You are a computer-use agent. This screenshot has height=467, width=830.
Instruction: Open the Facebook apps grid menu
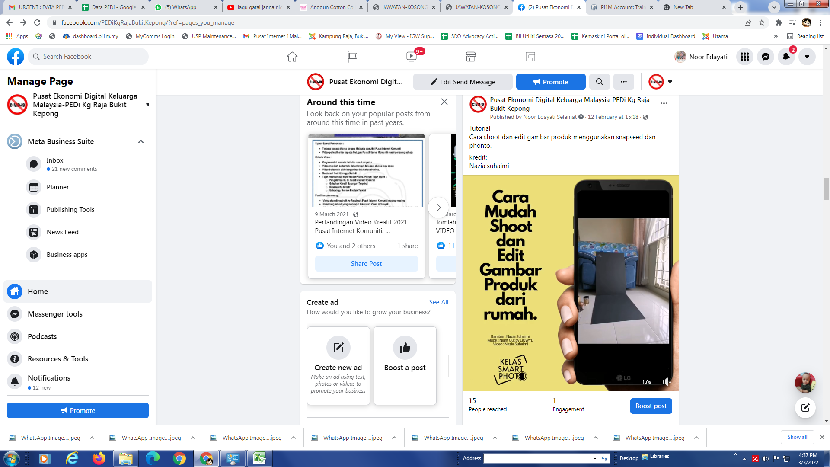(744, 57)
